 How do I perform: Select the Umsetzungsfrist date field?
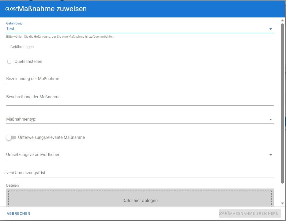coord(144,173)
